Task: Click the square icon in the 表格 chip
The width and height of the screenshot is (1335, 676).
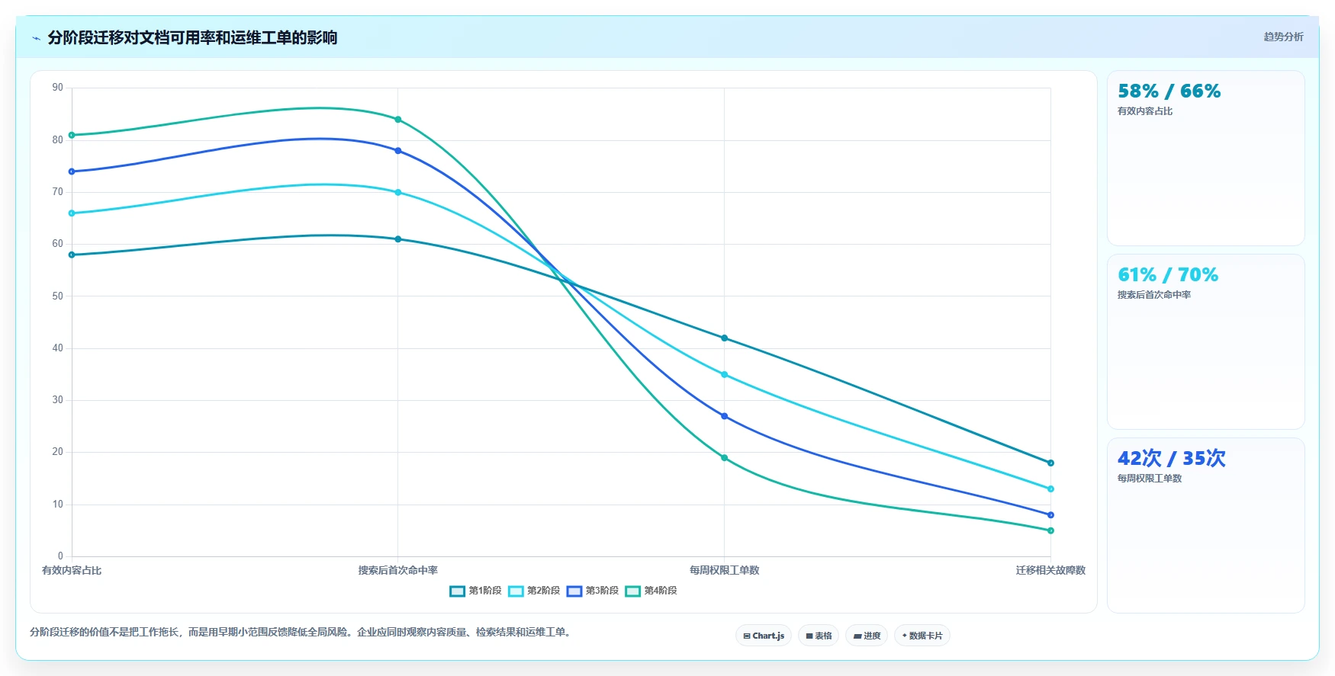Action: coord(809,636)
